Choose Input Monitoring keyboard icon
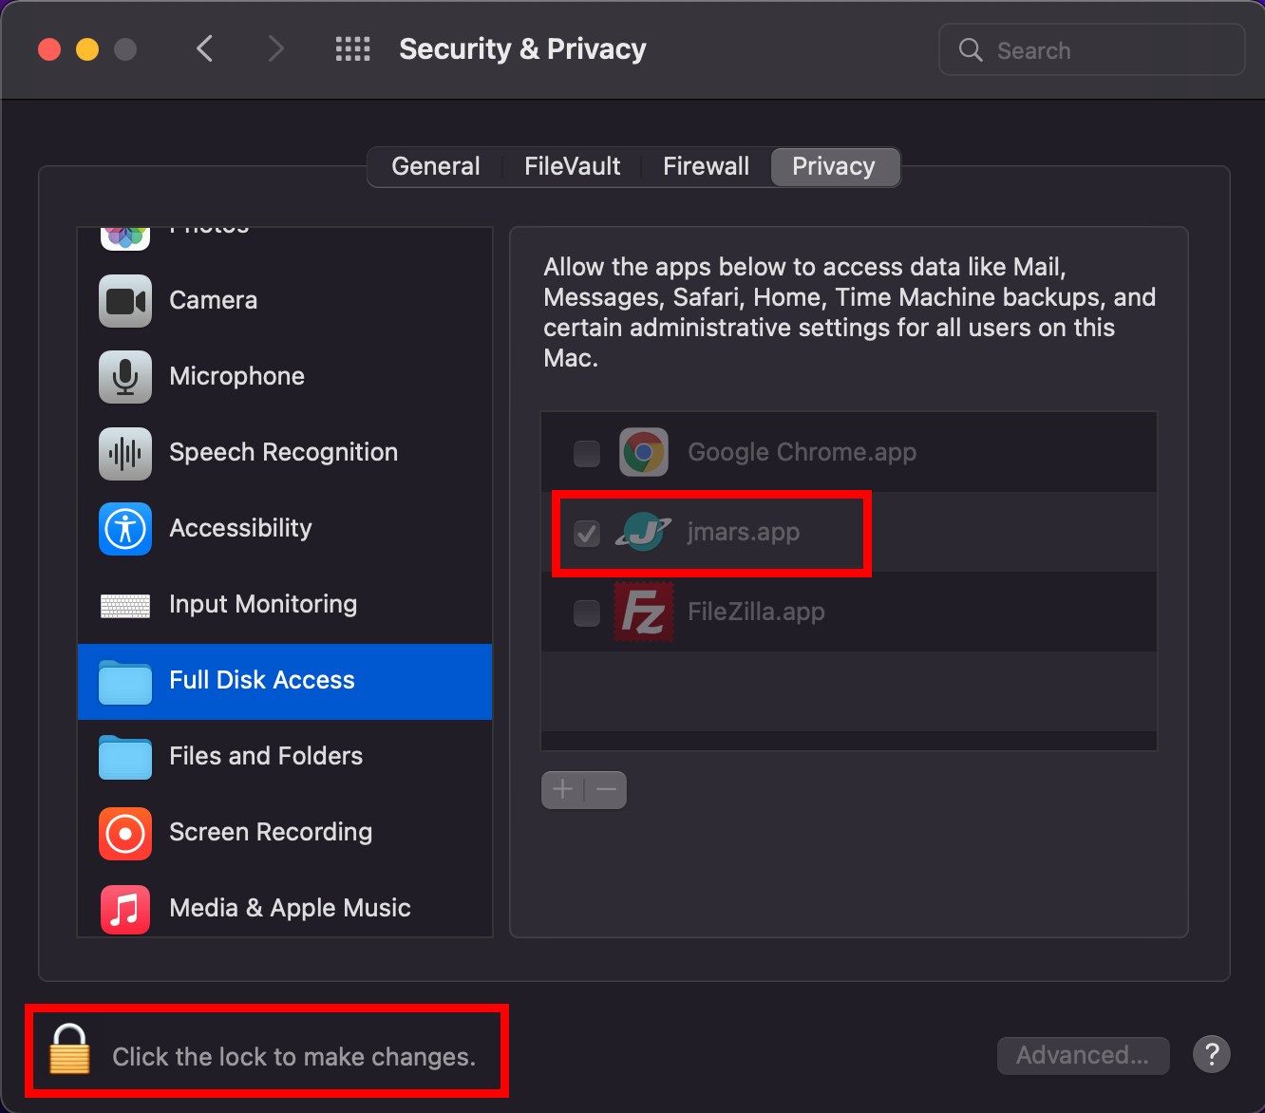 point(125,605)
